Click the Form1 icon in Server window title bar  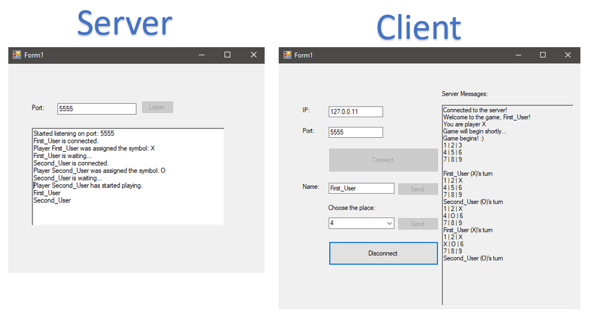point(17,55)
